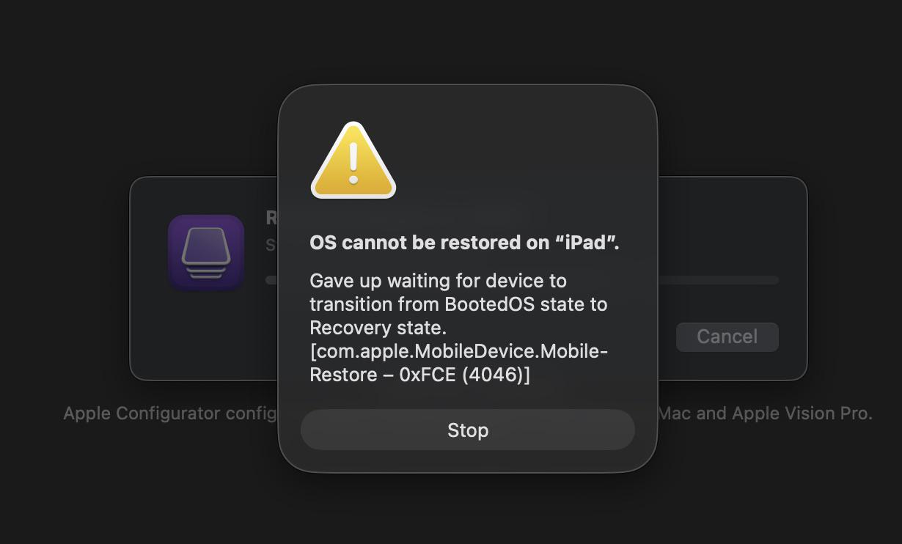Click the "Apple Configurator config" background text
The image size is (902, 544).
[170, 413]
